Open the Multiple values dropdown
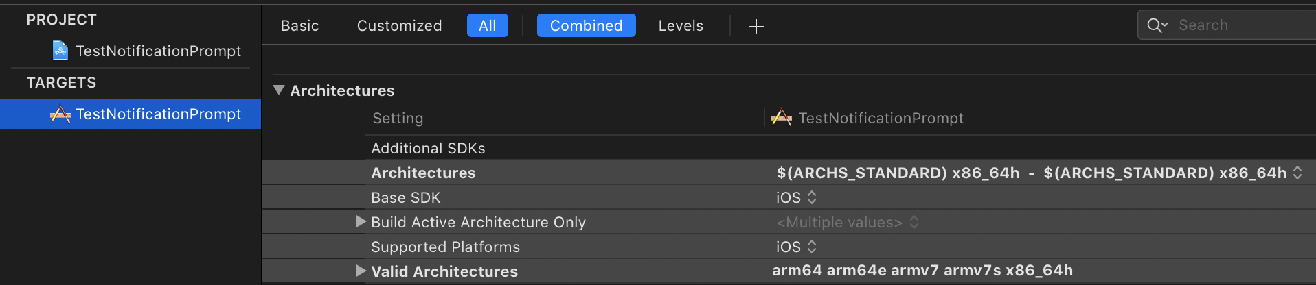The image size is (1316, 285). click(848, 222)
